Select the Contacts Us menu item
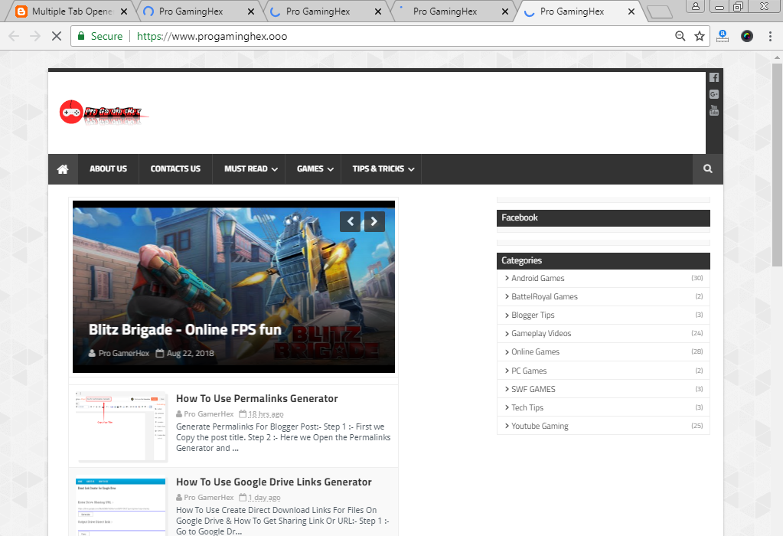The image size is (783, 536). (175, 168)
